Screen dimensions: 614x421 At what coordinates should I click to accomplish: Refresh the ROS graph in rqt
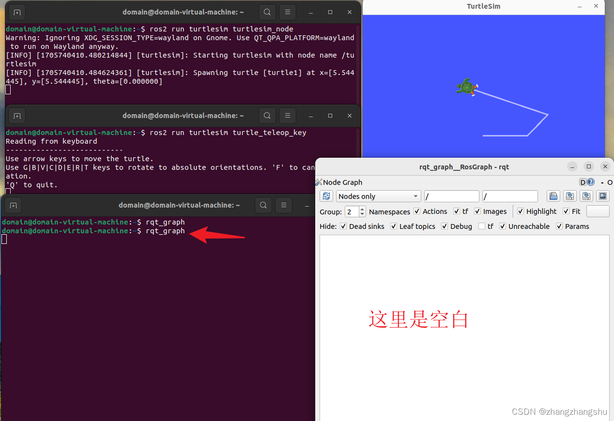[326, 196]
